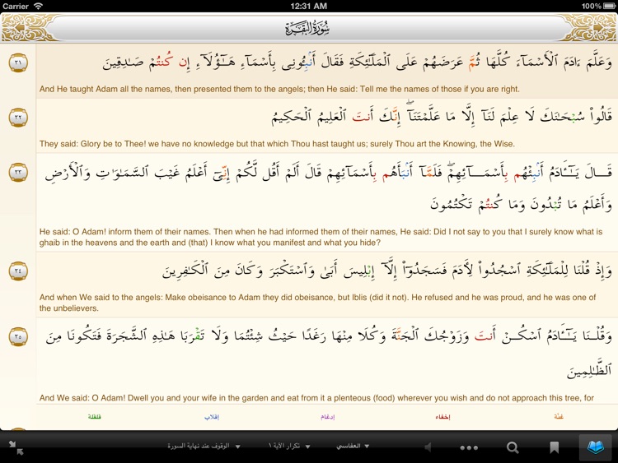Open the stop at end of surah dropdown
This screenshot has width=618, height=463.
204,446
